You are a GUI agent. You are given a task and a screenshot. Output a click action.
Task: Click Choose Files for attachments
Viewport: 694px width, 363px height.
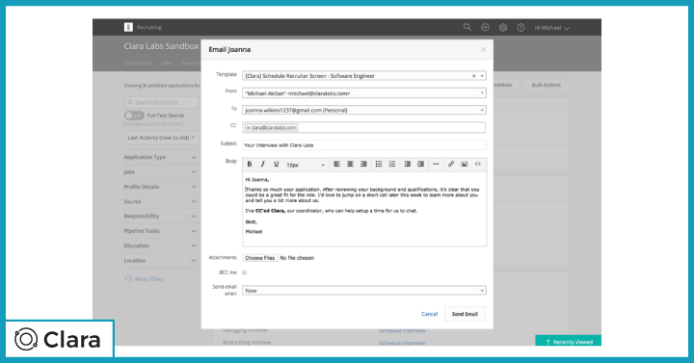[260, 258]
